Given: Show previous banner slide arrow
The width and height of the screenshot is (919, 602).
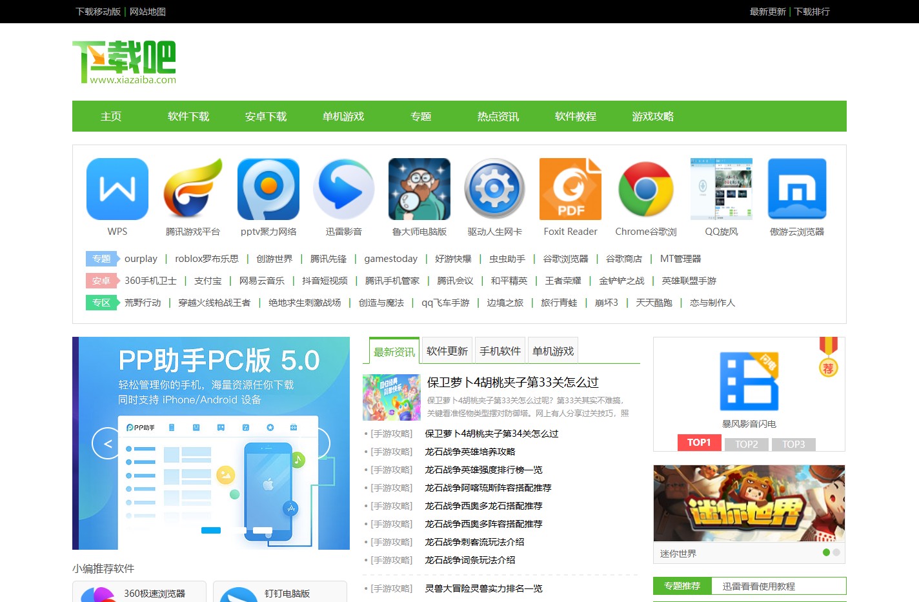Looking at the screenshot, I should coord(107,443).
